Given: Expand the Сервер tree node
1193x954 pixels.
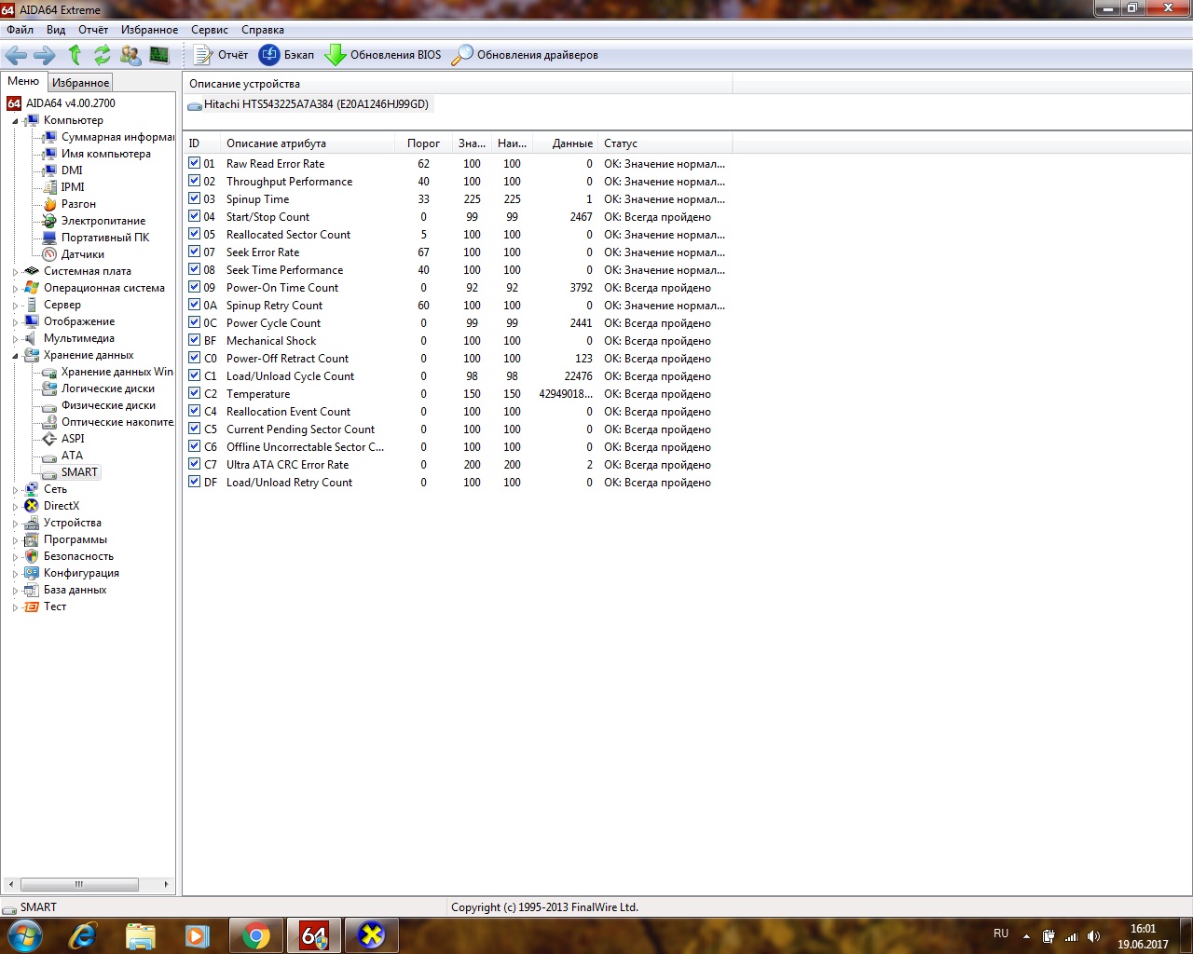Looking at the screenshot, I should coord(15,306).
